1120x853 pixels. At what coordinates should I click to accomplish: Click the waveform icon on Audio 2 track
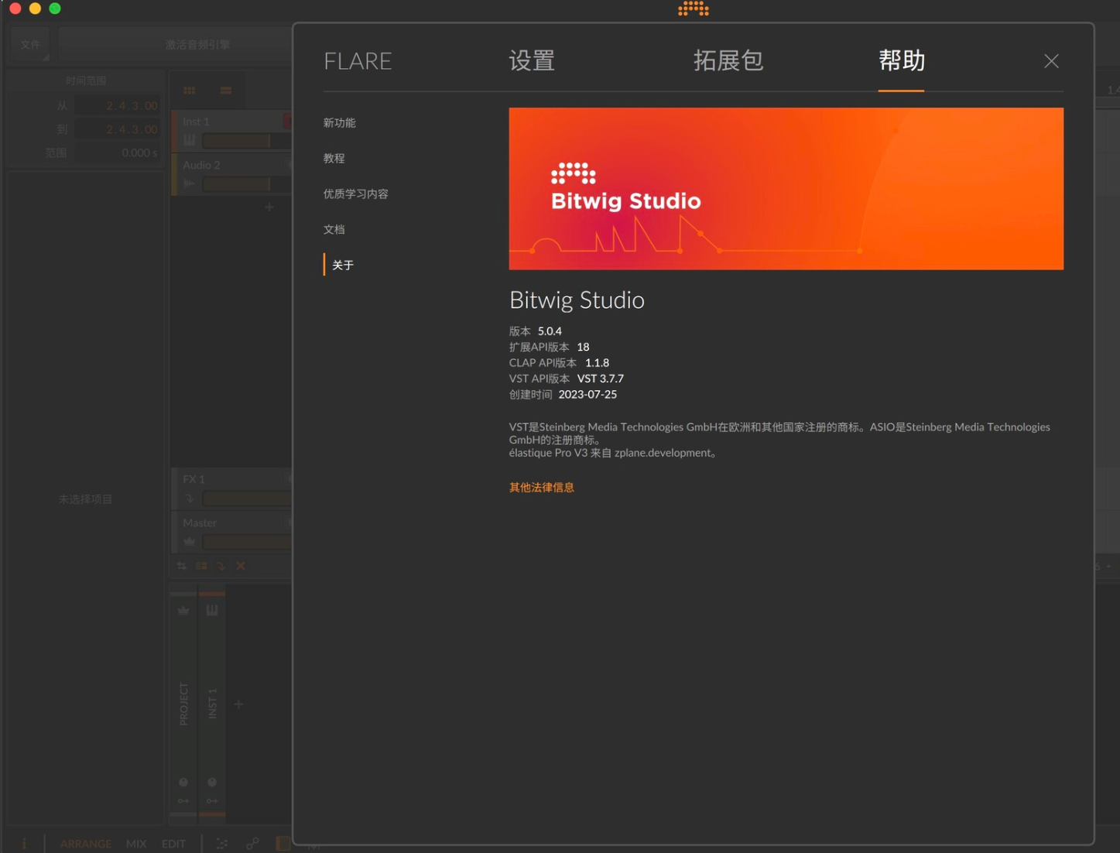190,183
